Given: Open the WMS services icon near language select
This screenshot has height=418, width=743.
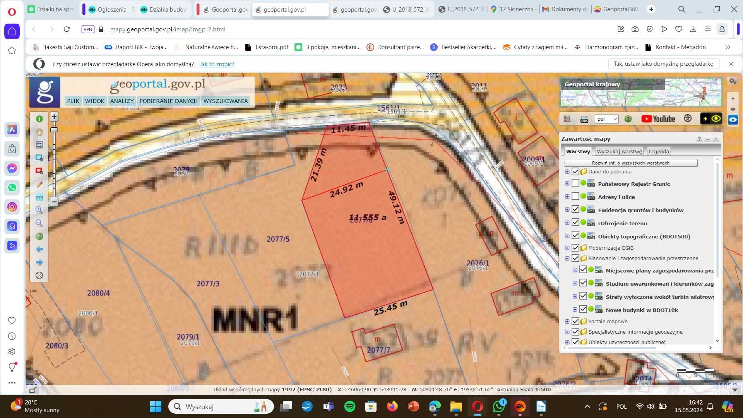Looking at the screenshot, I should [x=584, y=119].
